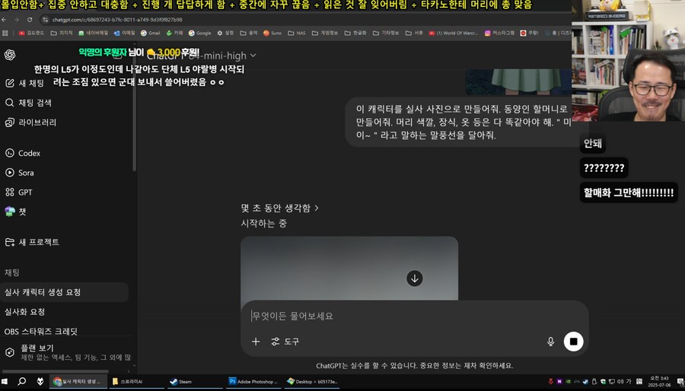Click the plus attach button in composer

tap(256, 342)
